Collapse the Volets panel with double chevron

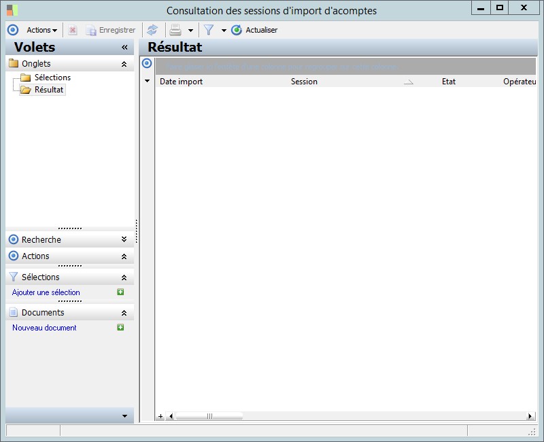(124, 47)
